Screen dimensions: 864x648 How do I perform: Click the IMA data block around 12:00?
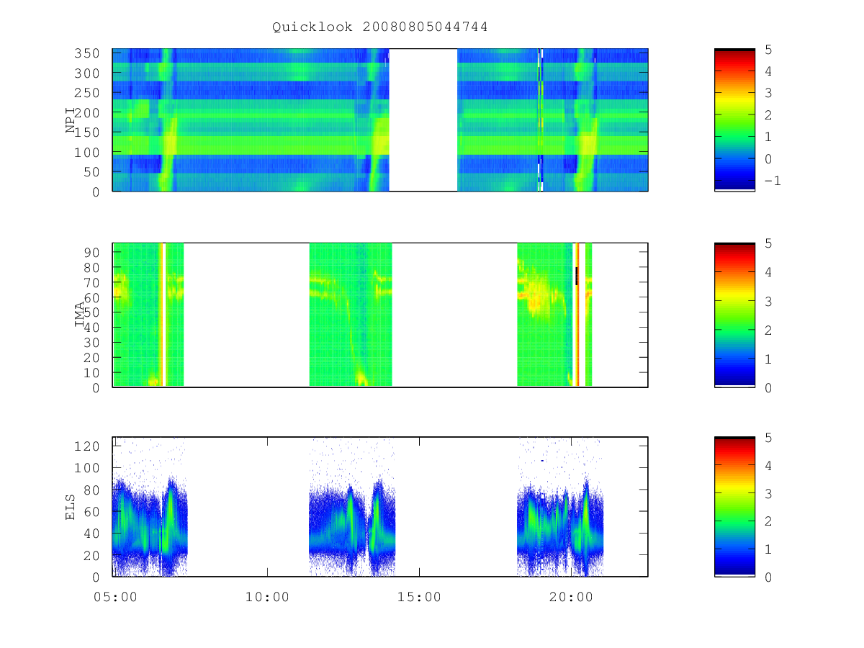coord(351,315)
